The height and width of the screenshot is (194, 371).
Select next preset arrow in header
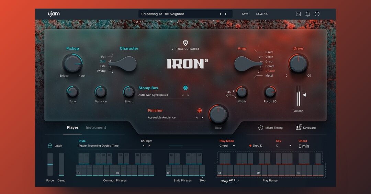click(226, 14)
